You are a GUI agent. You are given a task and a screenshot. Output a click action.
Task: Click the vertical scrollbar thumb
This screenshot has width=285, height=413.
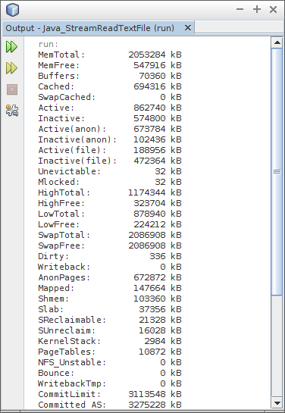coord(277,172)
